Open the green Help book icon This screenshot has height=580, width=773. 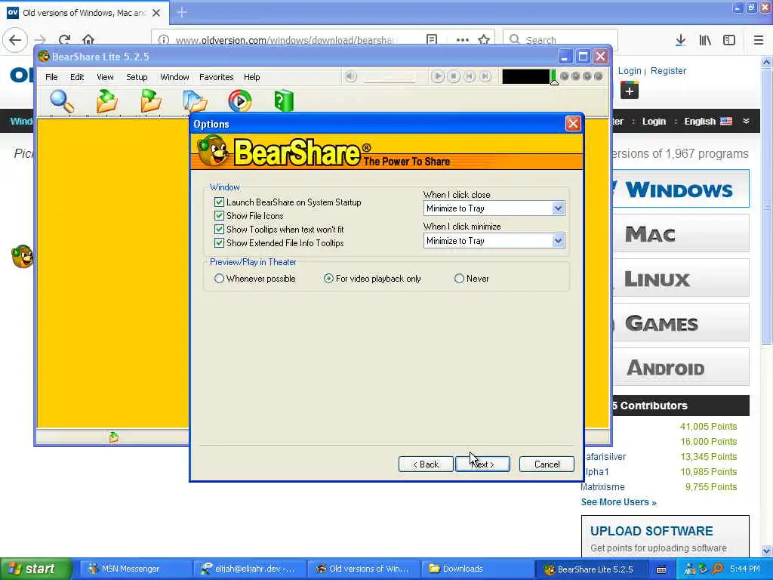pyautogui.click(x=284, y=100)
